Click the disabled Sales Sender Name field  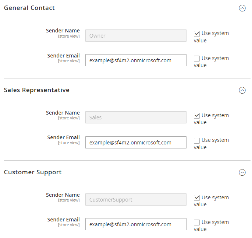tap(136, 118)
